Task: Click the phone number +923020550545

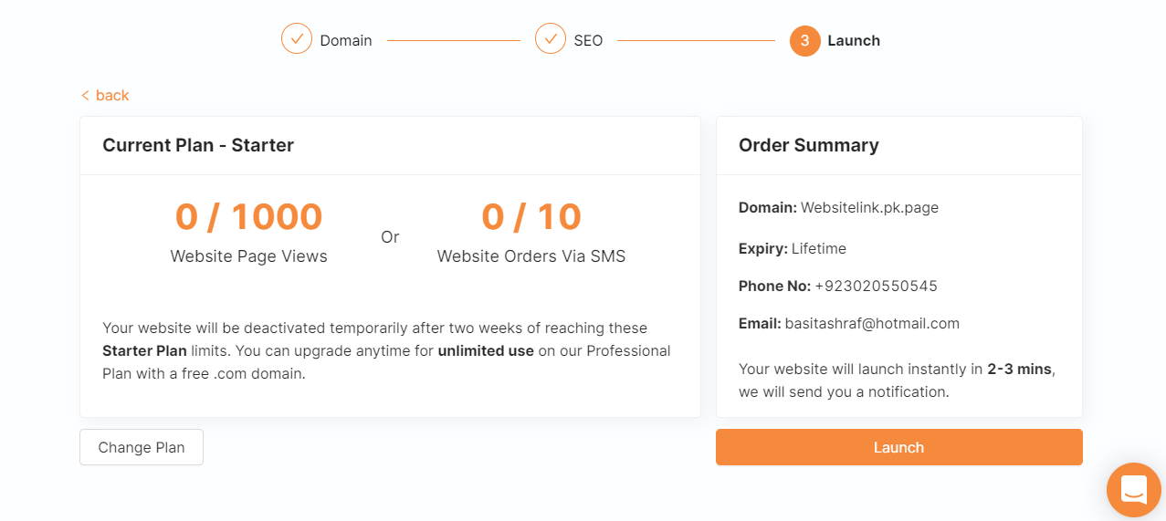Action: [876, 287]
